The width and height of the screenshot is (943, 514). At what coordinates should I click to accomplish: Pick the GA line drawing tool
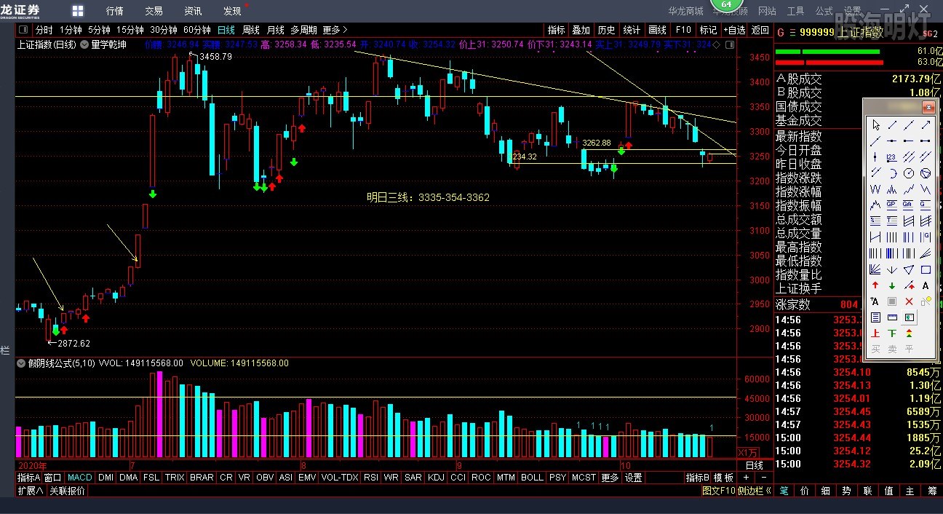pyautogui.click(x=909, y=205)
